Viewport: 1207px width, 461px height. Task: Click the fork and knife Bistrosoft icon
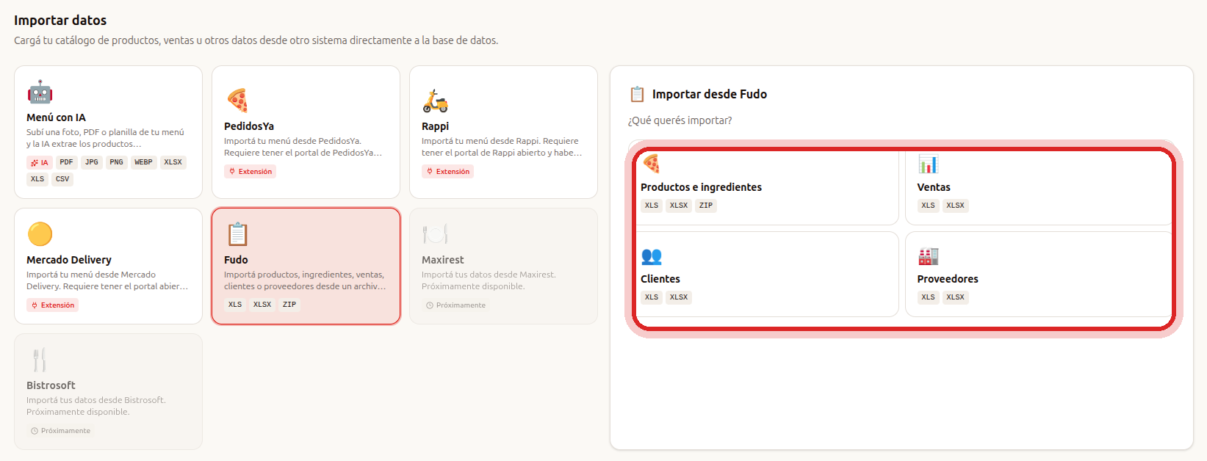click(x=40, y=360)
